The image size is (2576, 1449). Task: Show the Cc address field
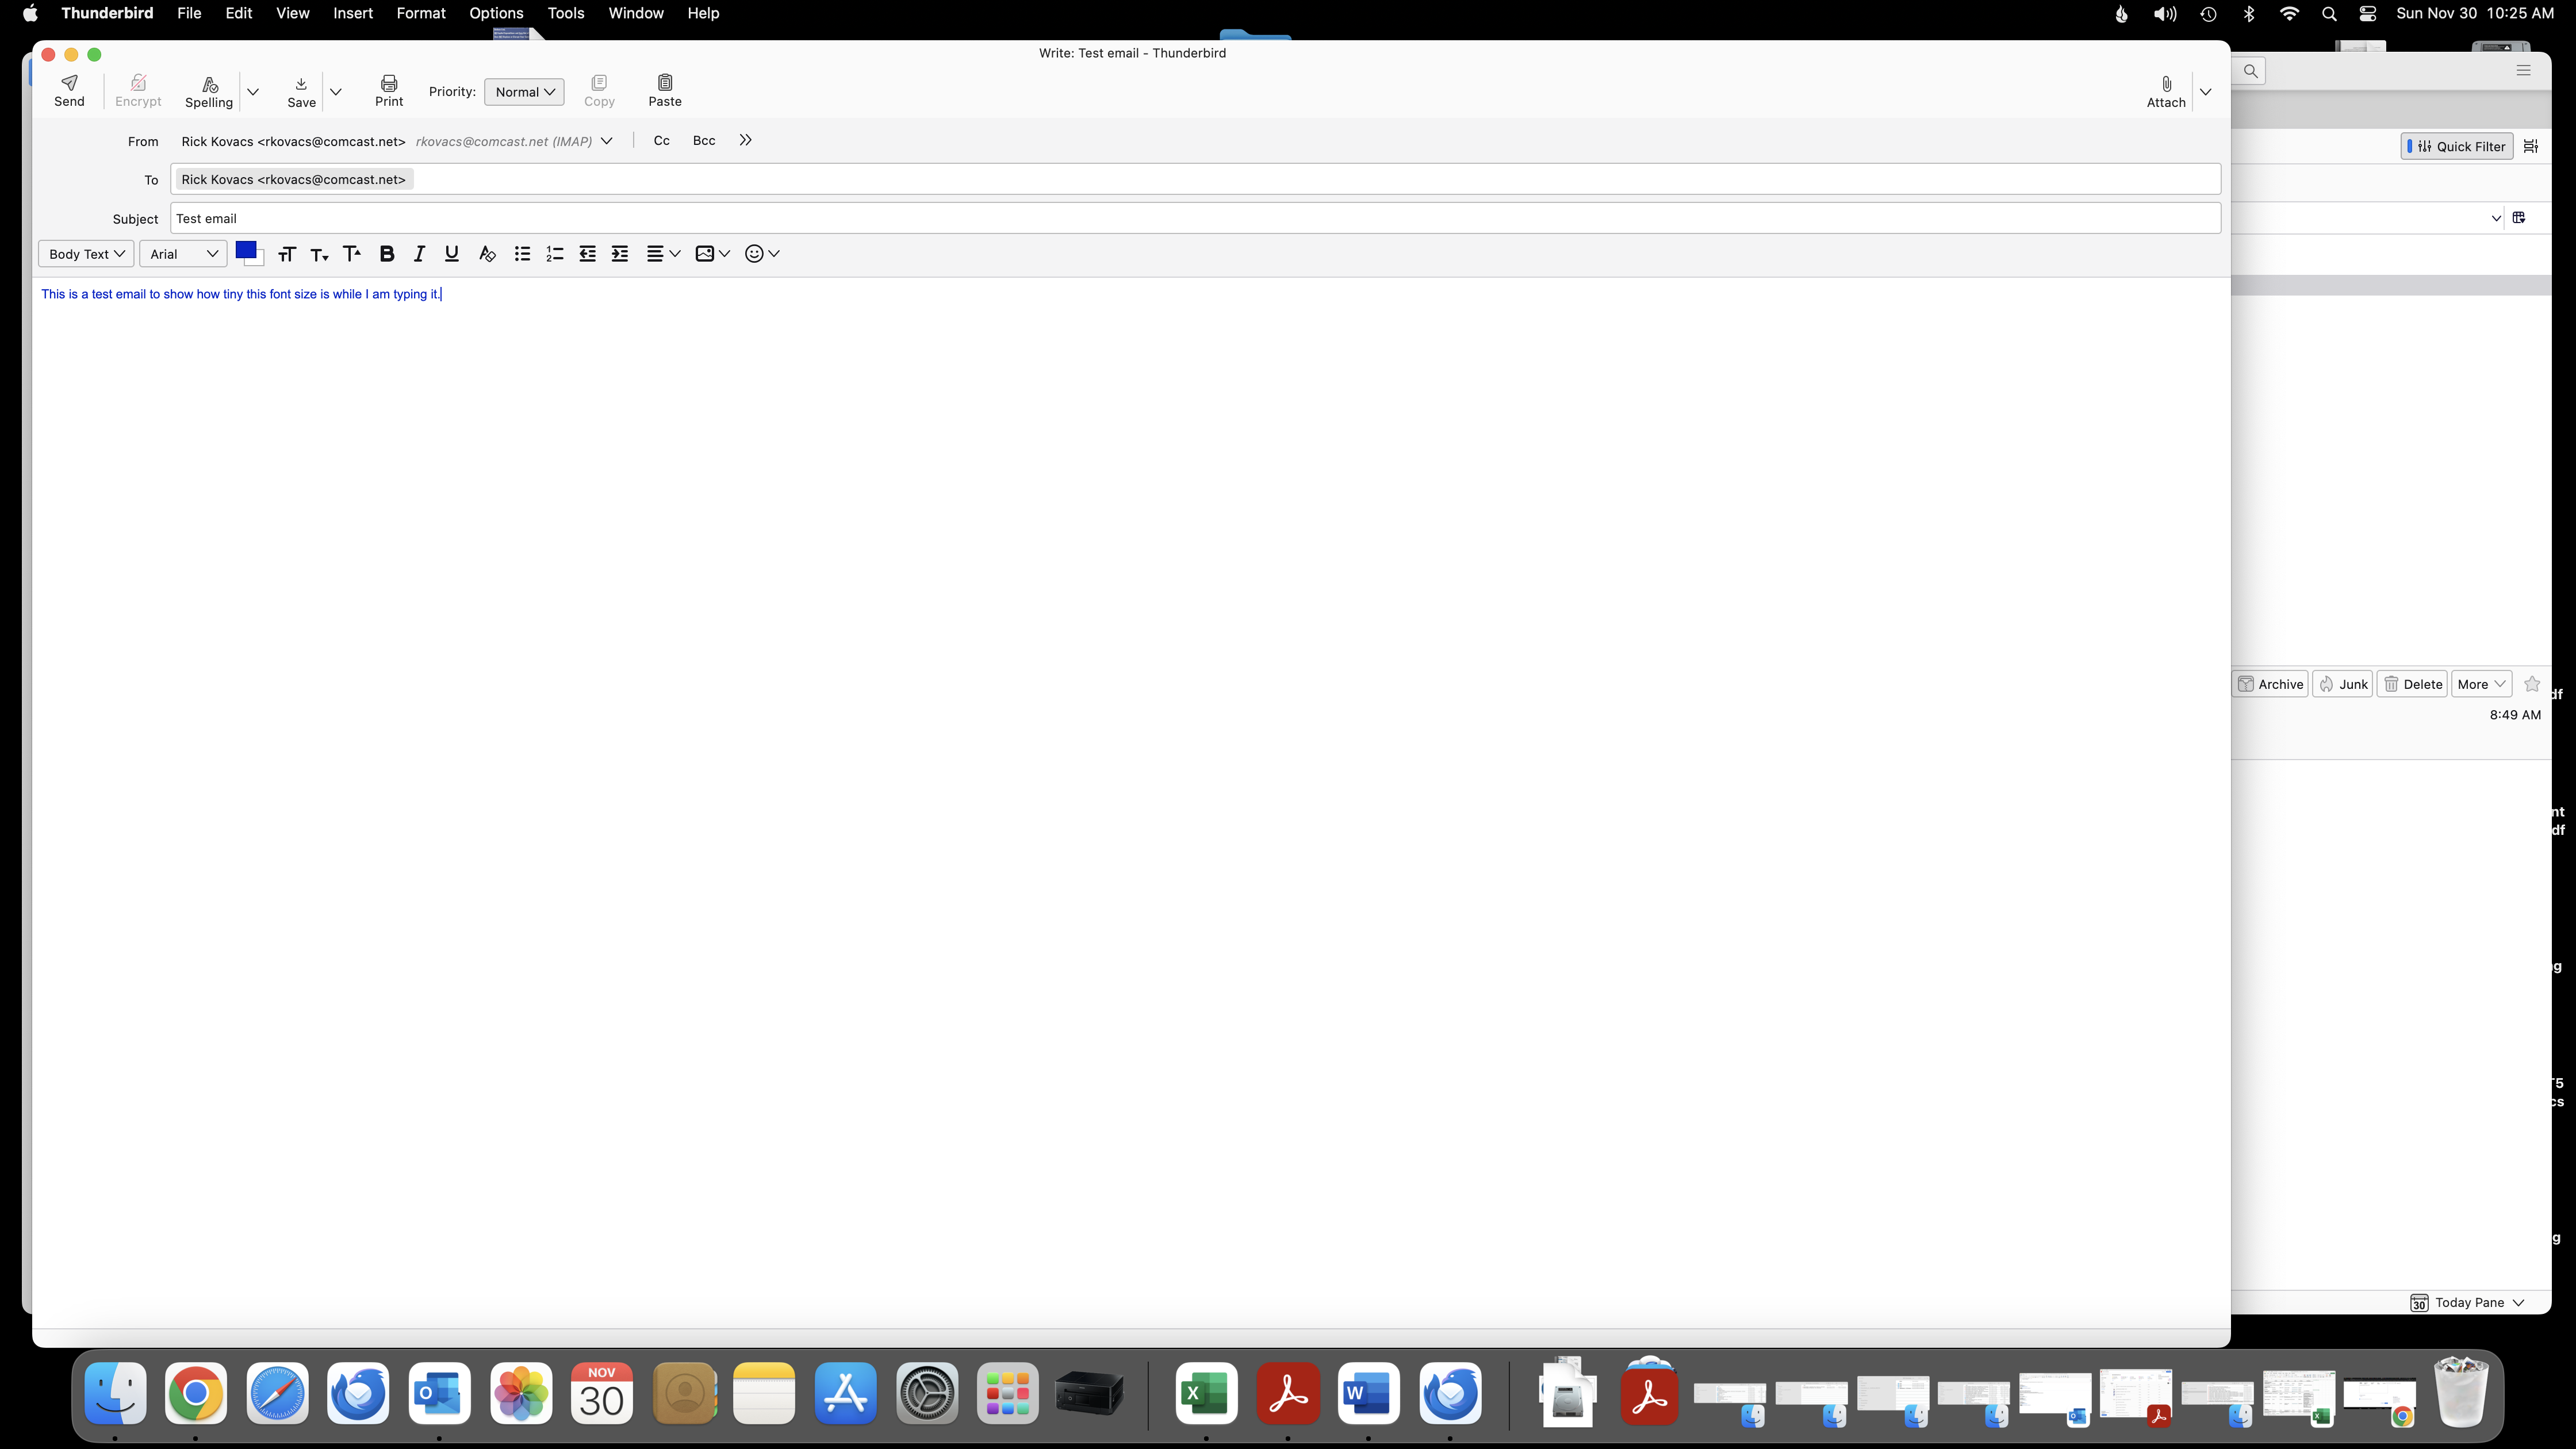click(x=661, y=141)
